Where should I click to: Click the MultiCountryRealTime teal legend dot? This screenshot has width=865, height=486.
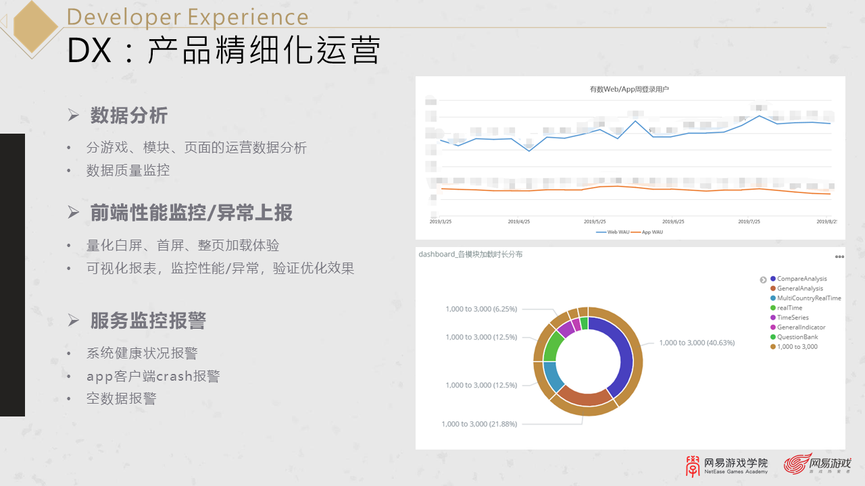[772, 298]
